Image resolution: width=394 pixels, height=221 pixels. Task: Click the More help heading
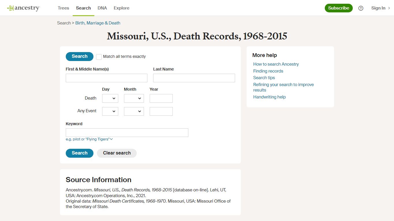(264, 55)
